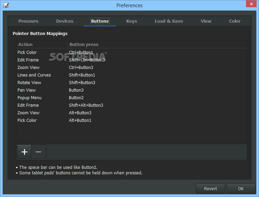The width and height of the screenshot is (259, 197).
Task: Click the Shift+Button1 binding cell
Action: [x=82, y=75]
